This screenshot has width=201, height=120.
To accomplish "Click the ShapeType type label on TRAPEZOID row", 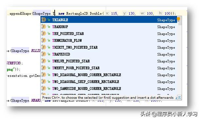I will coord(166,54).
